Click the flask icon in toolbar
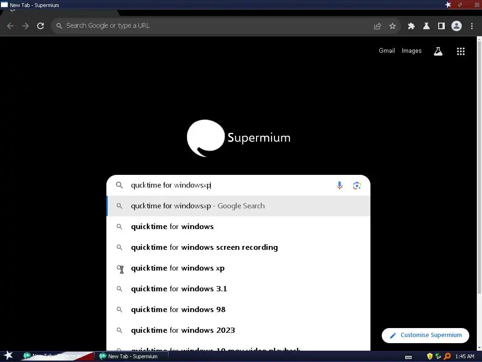 click(x=426, y=26)
